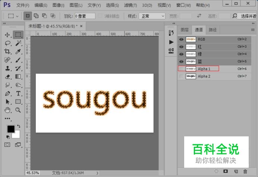Collapse the toolbox double-arrow
The image size is (258, 177).
[4, 23]
